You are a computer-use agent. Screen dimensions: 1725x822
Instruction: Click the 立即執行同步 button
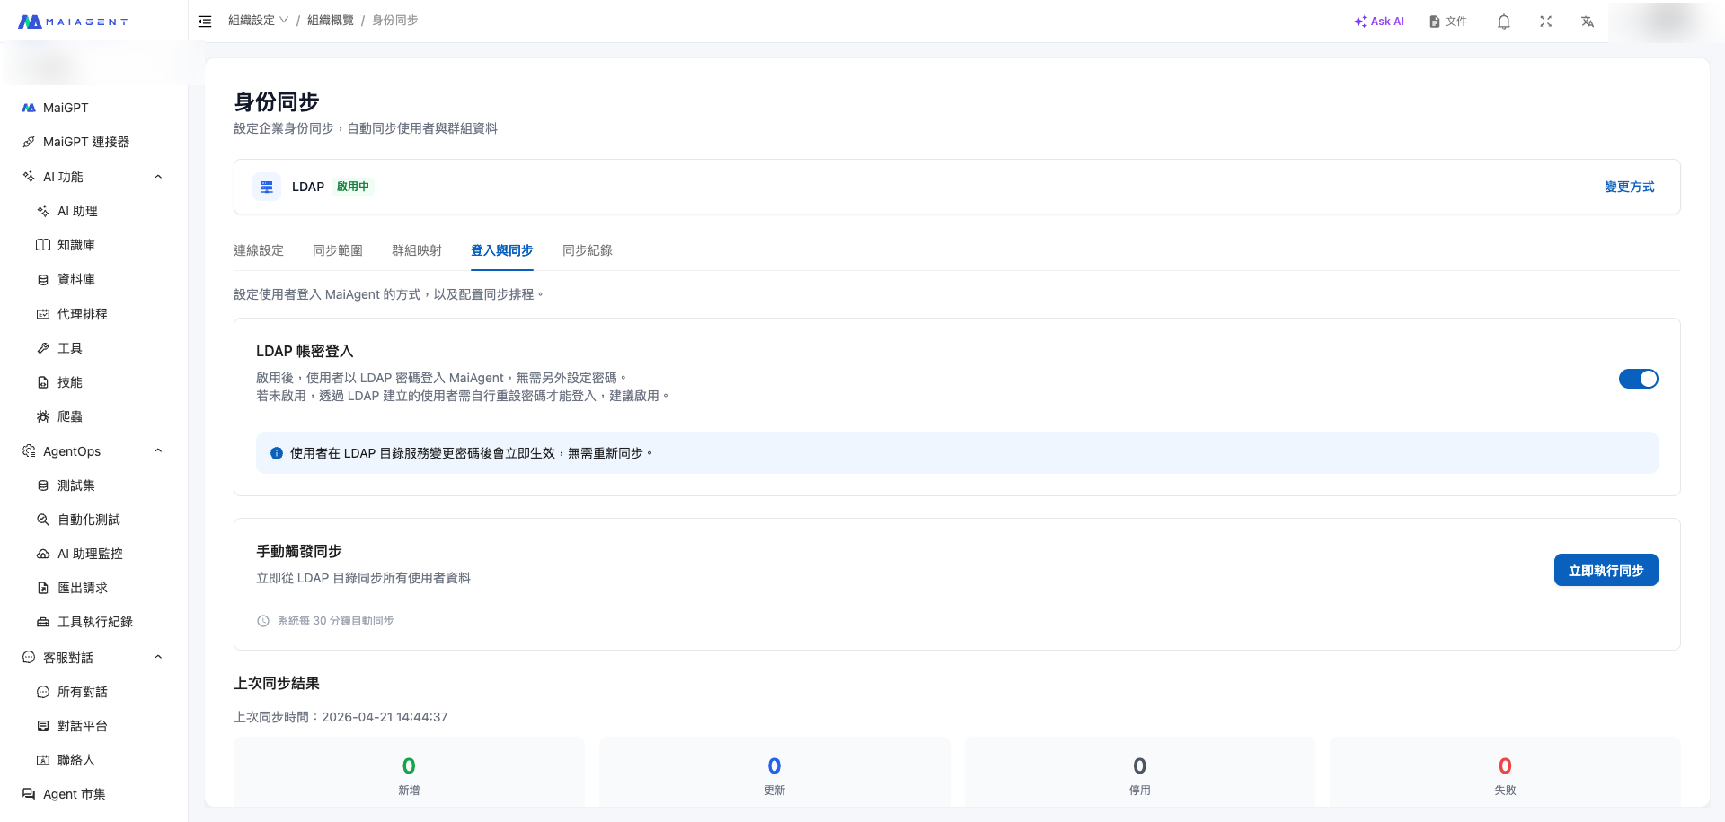tap(1606, 571)
